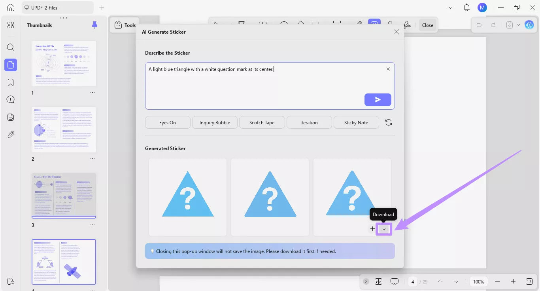Switch to actual size with 1:1 button
Viewport: 540px width, 291px height.
[529, 281]
